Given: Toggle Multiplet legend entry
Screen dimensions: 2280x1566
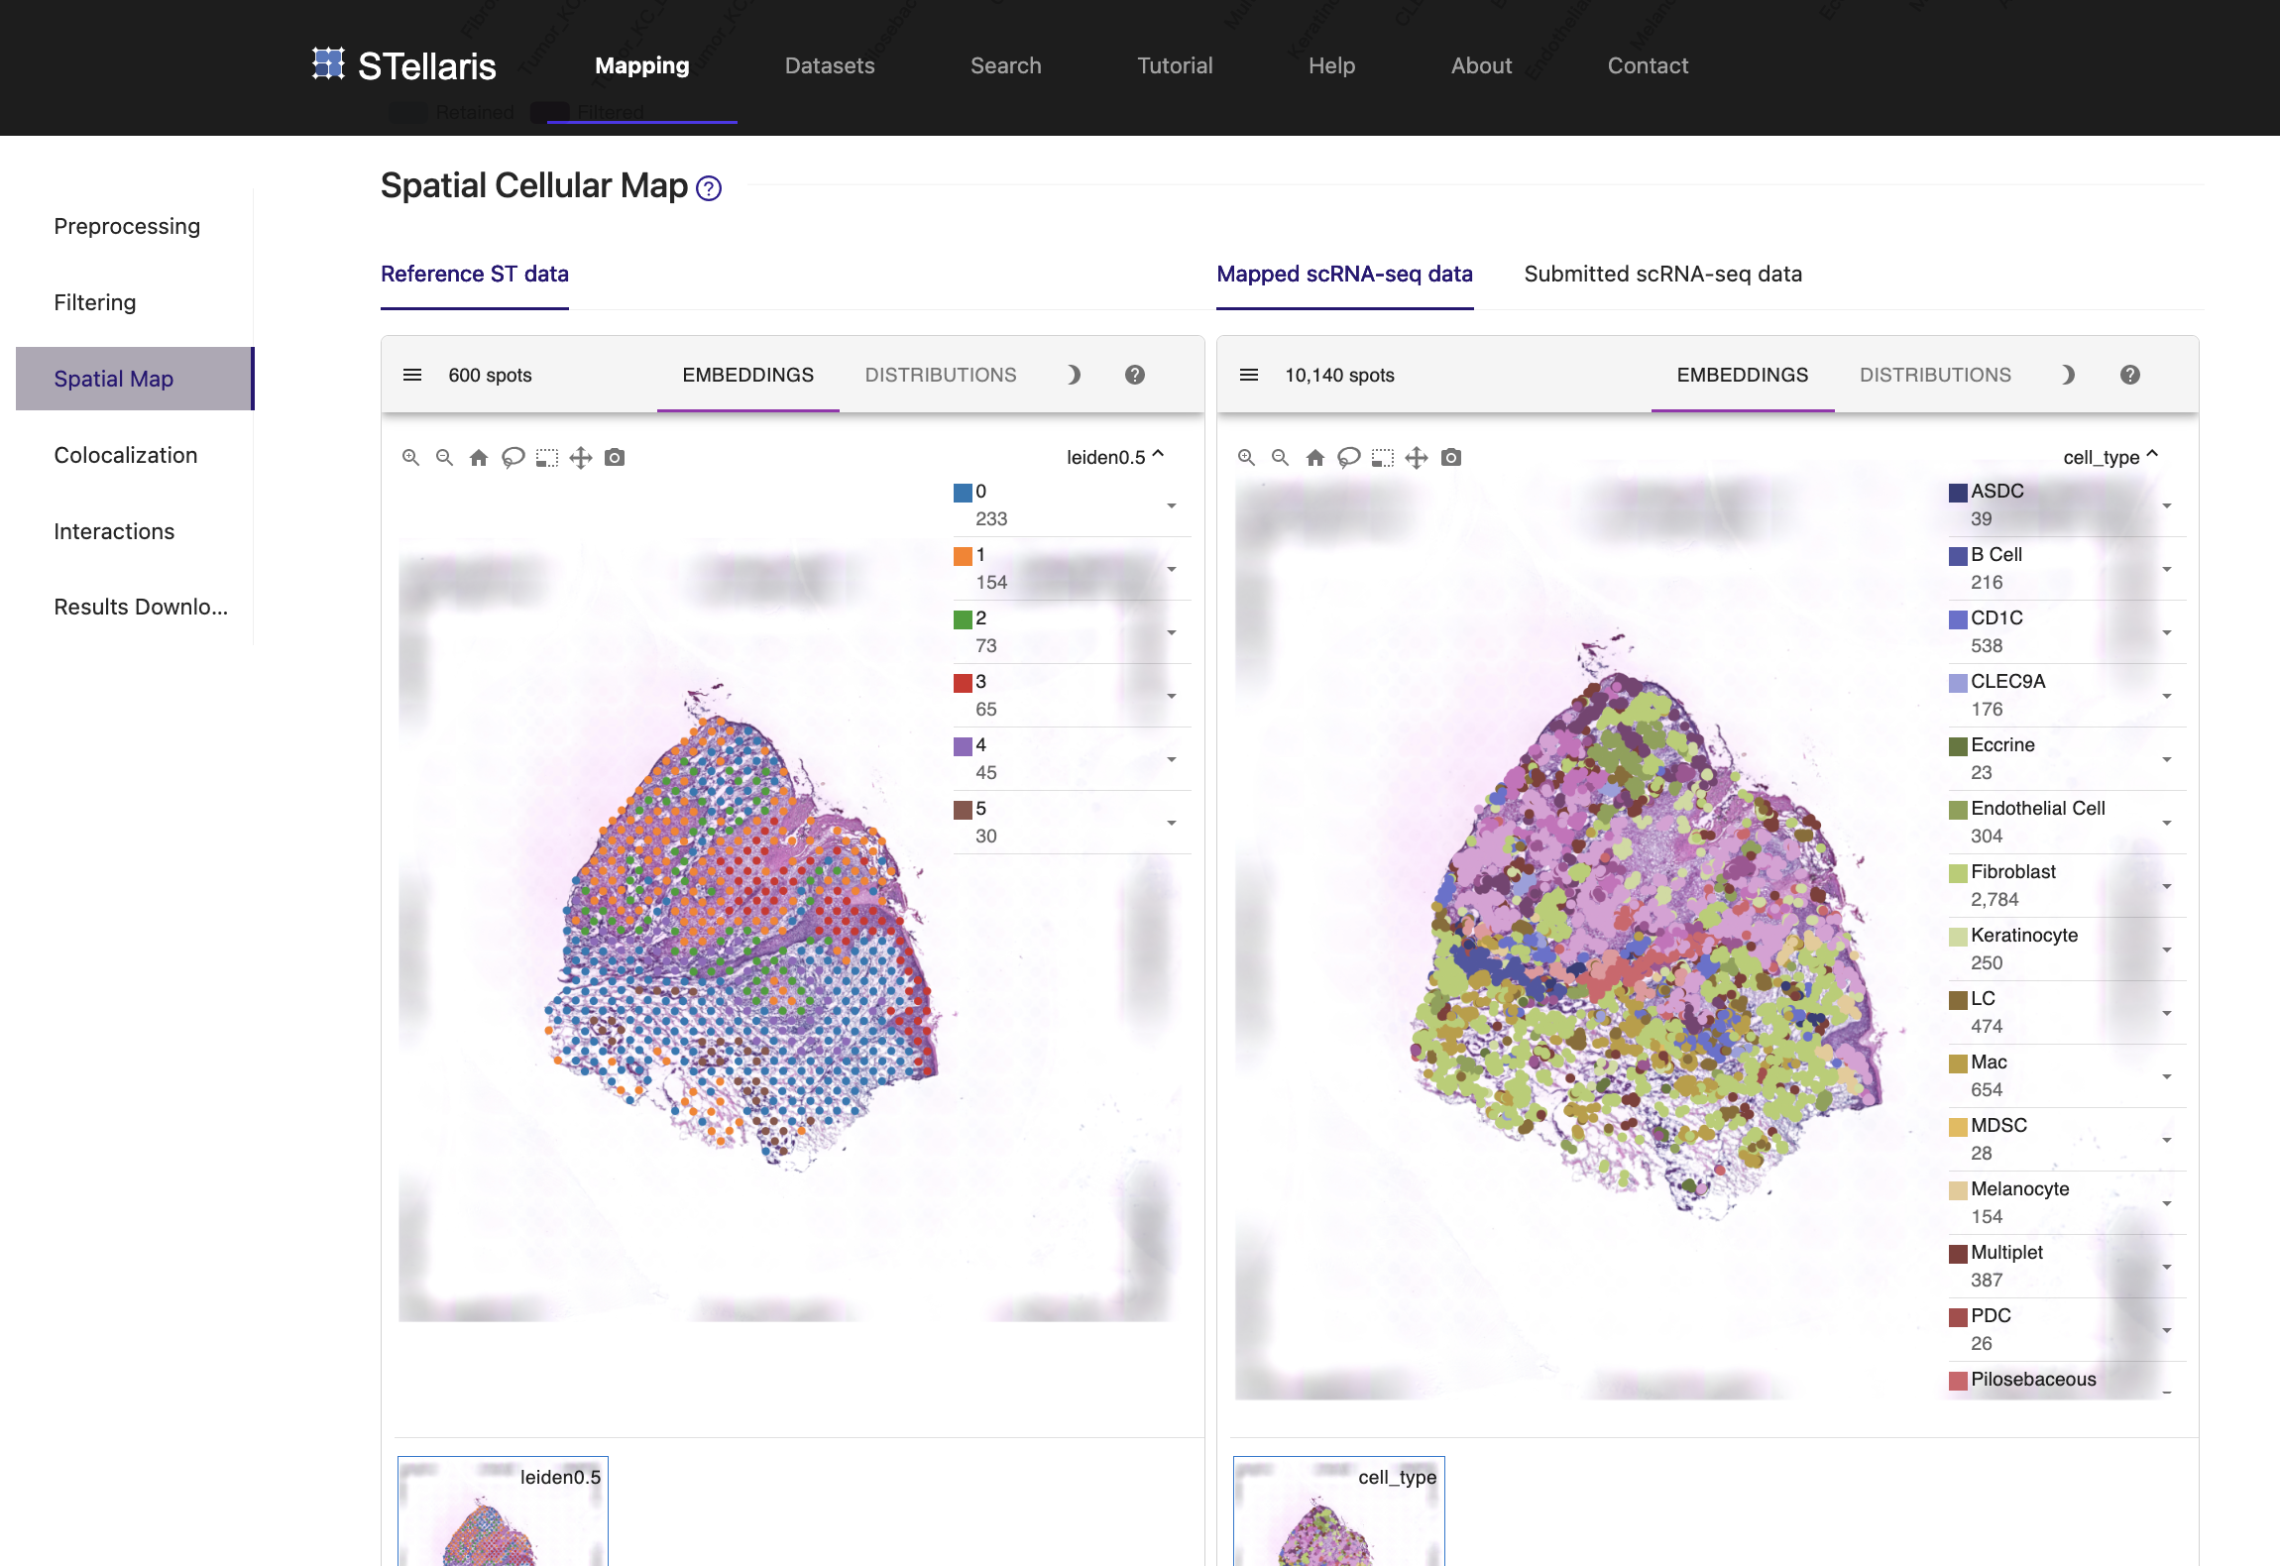Looking at the screenshot, I should click(2067, 1266).
